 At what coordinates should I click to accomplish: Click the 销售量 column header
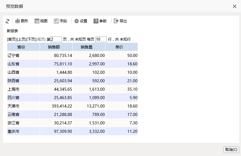[x=89, y=47]
